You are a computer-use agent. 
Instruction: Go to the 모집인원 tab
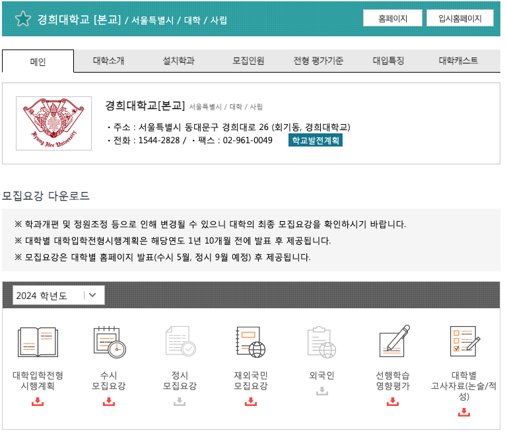click(248, 61)
